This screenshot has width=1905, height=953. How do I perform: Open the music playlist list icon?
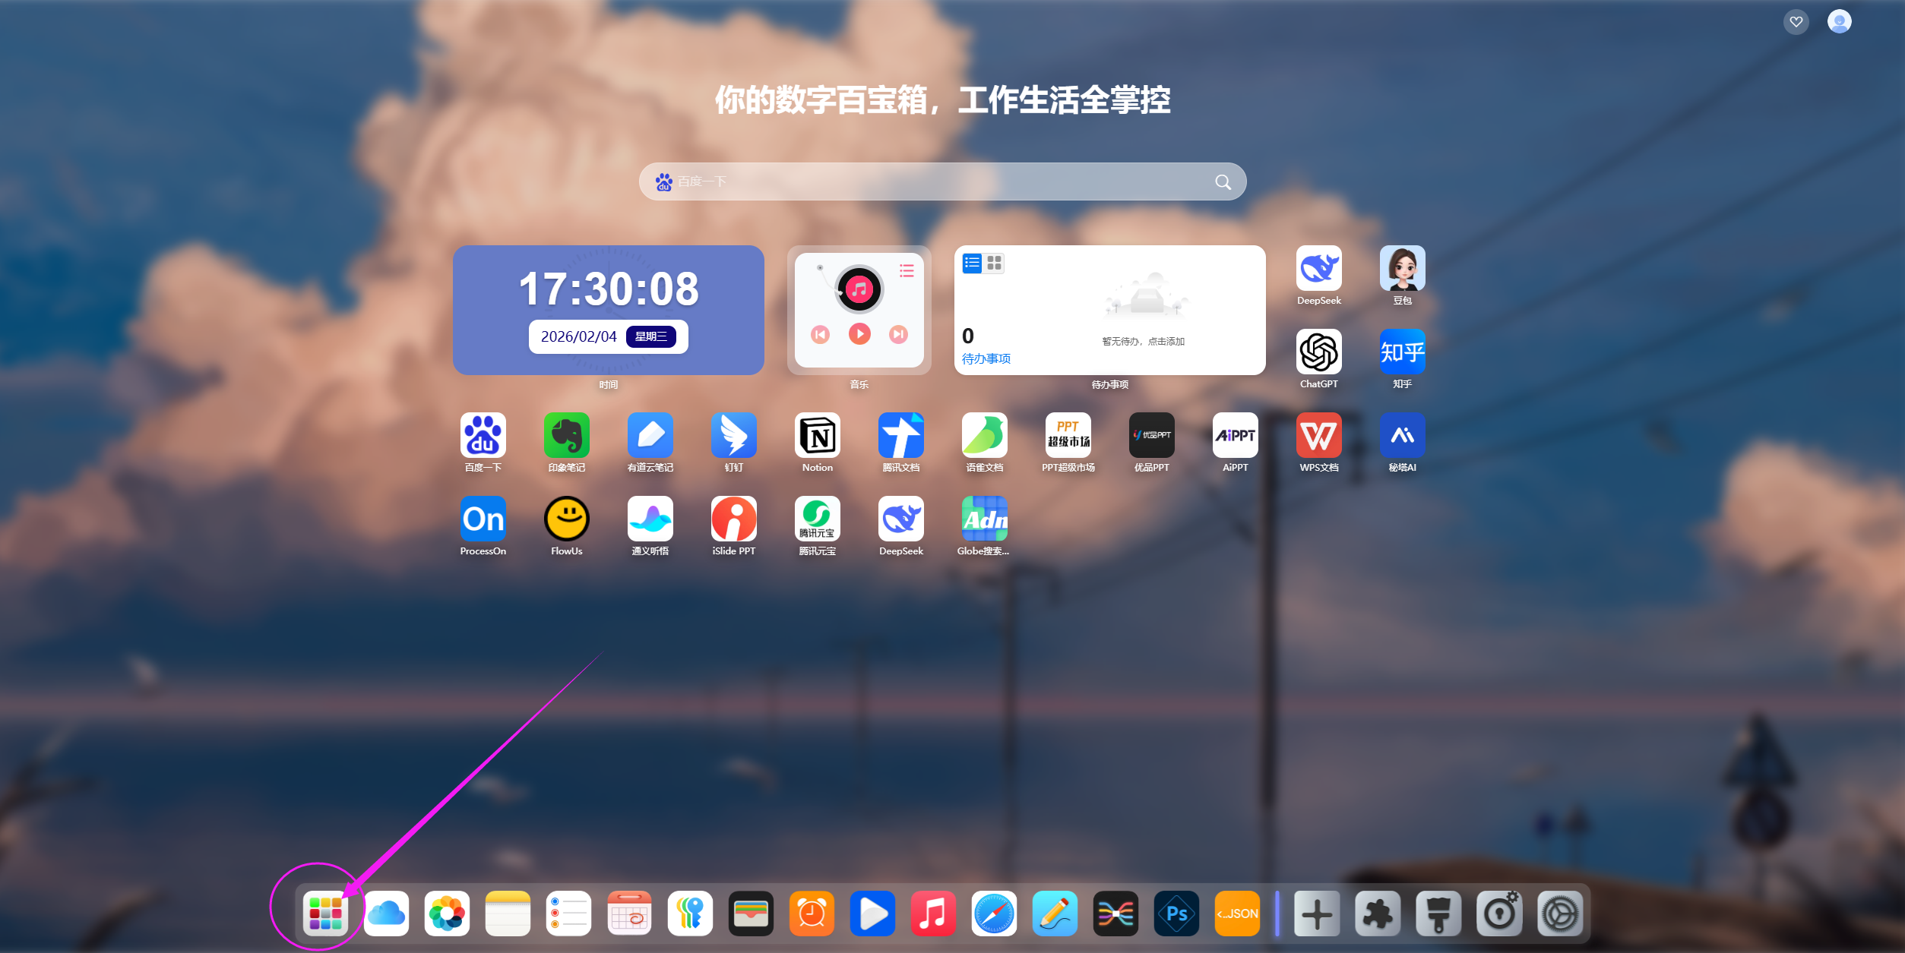coord(907,271)
